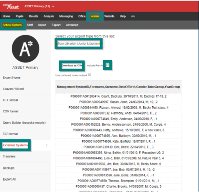This screenshot has height=193, width=199.
Task: Tick the Include Pre-Admission checkbox
Action: [107, 65]
